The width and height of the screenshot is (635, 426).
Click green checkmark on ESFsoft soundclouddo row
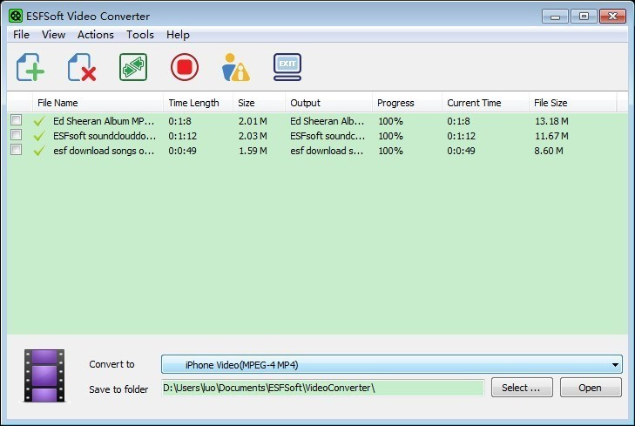tap(39, 136)
